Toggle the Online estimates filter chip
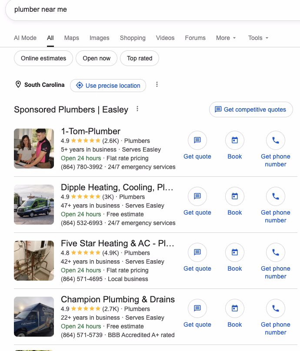The height and width of the screenshot is (351, 300). pos(43,58)
